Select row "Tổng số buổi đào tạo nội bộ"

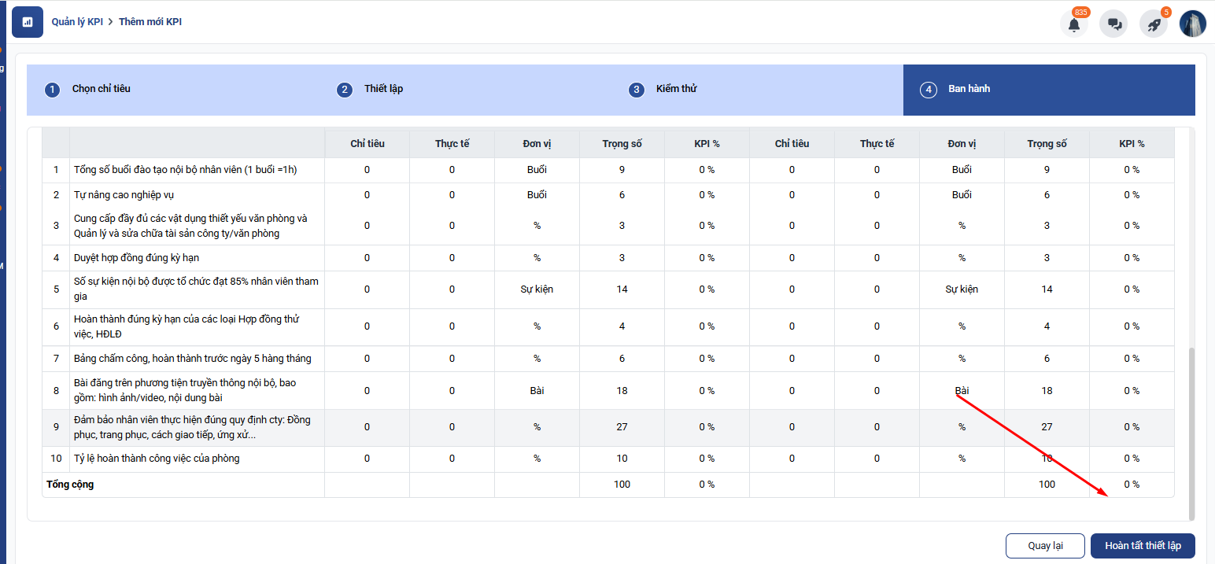pyautogui.click(x=185, y=170)
